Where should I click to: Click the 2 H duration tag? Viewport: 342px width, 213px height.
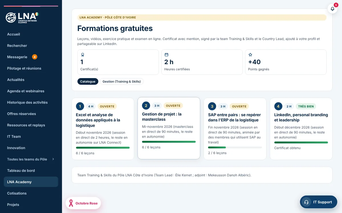point(289,106)
